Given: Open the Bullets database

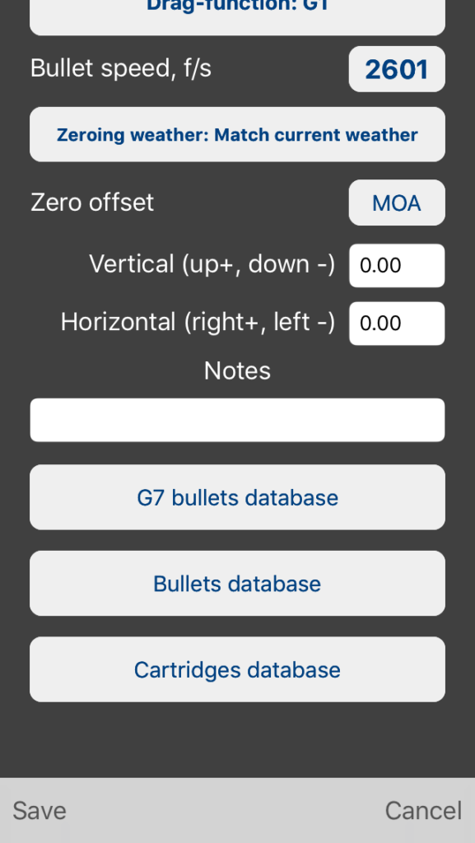Looking at the screenshot, I should (237, 584).
